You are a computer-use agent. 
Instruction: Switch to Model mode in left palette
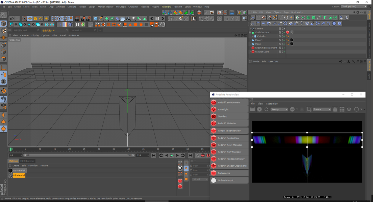pos(3,24)
